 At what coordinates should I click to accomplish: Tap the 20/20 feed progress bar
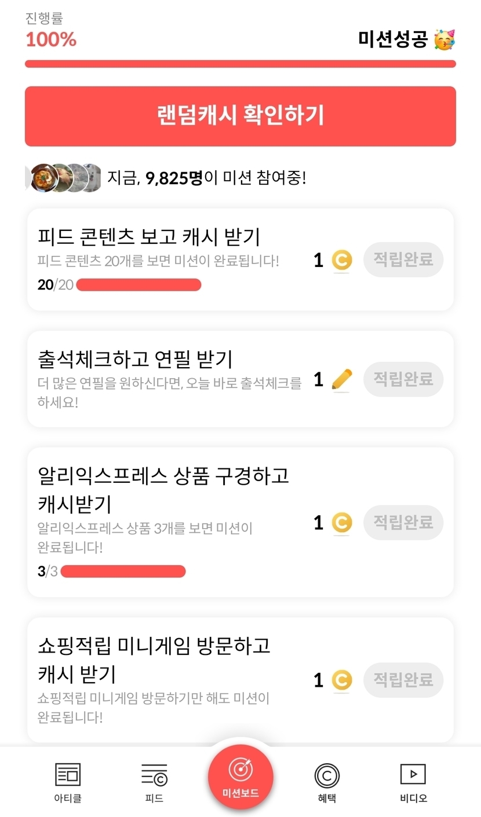click(139, 285)
